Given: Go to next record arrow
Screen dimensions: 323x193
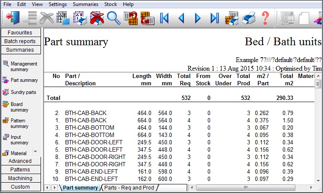Looking at the screenshot, I should click(198, 18).
